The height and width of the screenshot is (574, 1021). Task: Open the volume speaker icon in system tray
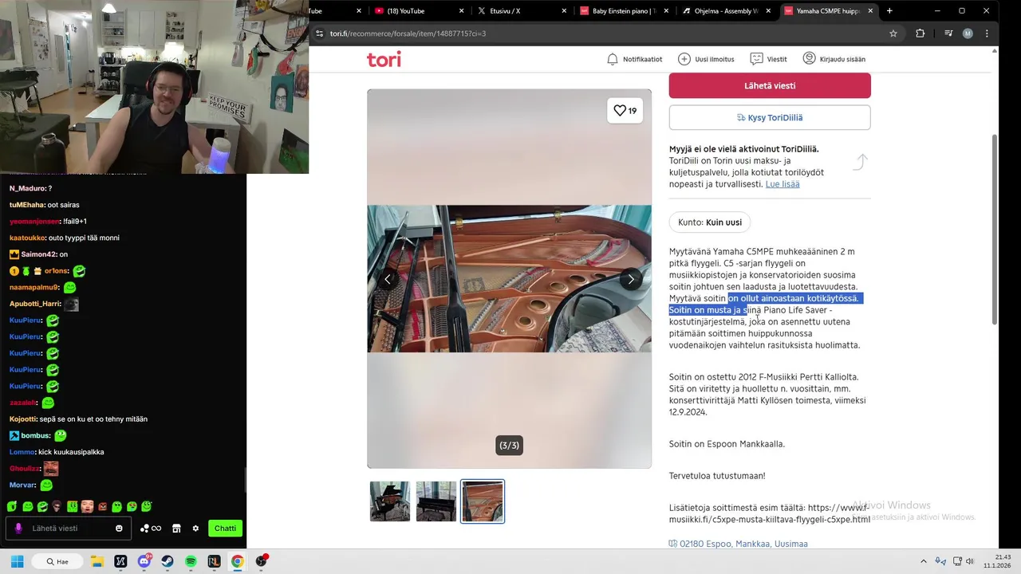click(970, 561)
